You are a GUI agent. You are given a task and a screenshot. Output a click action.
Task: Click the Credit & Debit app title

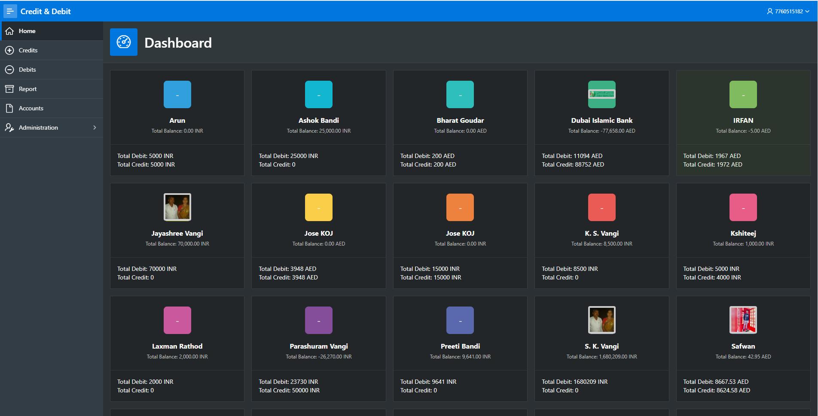tap(46, 12)
